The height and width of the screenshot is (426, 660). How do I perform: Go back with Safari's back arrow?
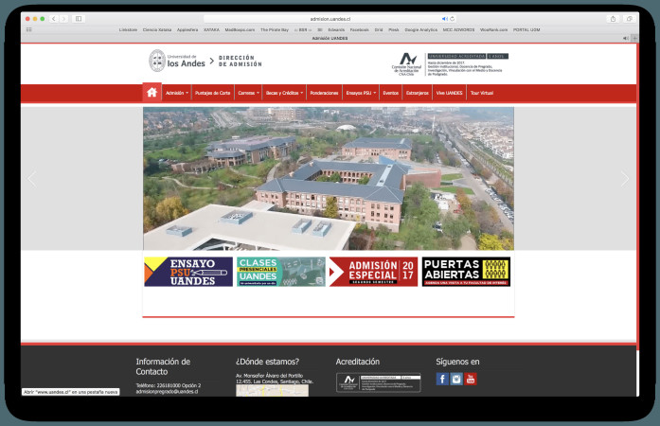coord(53,19)
